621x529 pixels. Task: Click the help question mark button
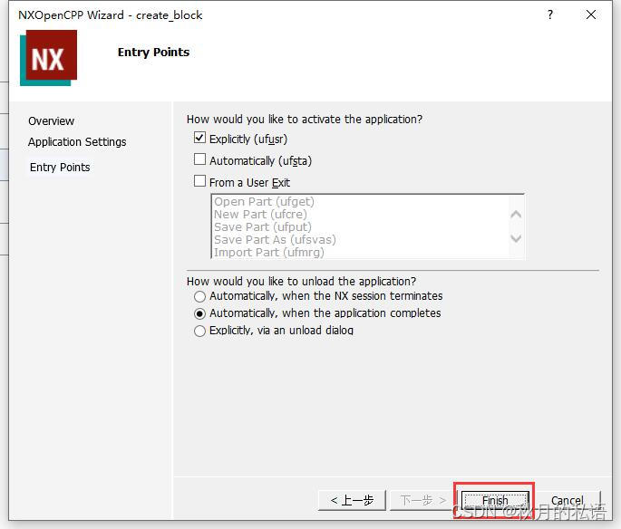pos(550,15)
